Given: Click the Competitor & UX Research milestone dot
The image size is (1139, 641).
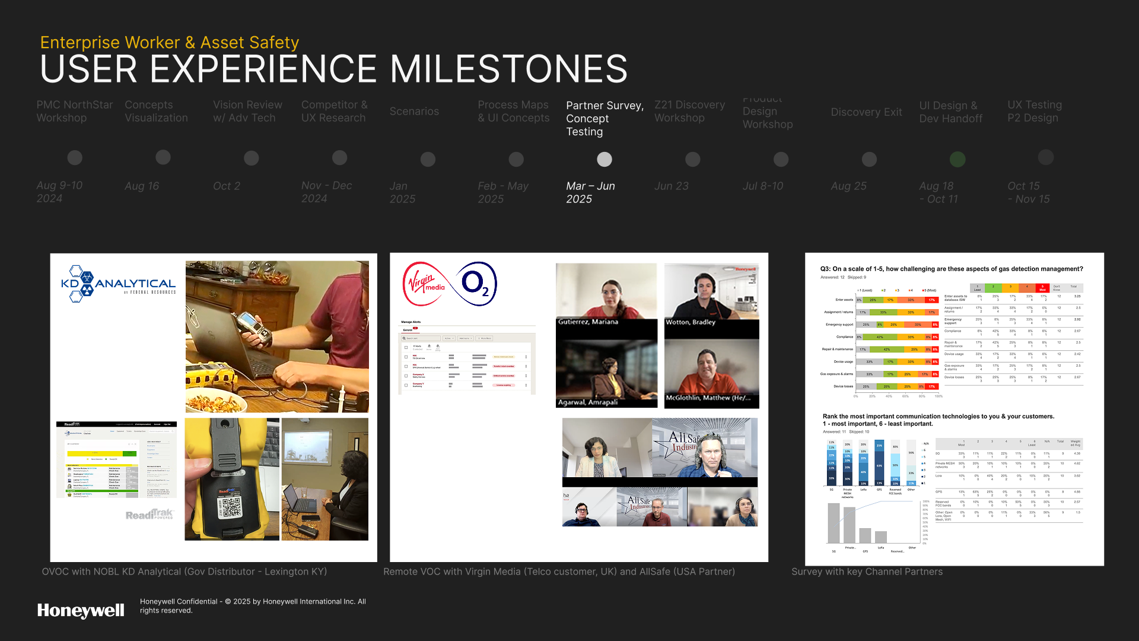Looking at the screenshot, I should click(339, 158).
